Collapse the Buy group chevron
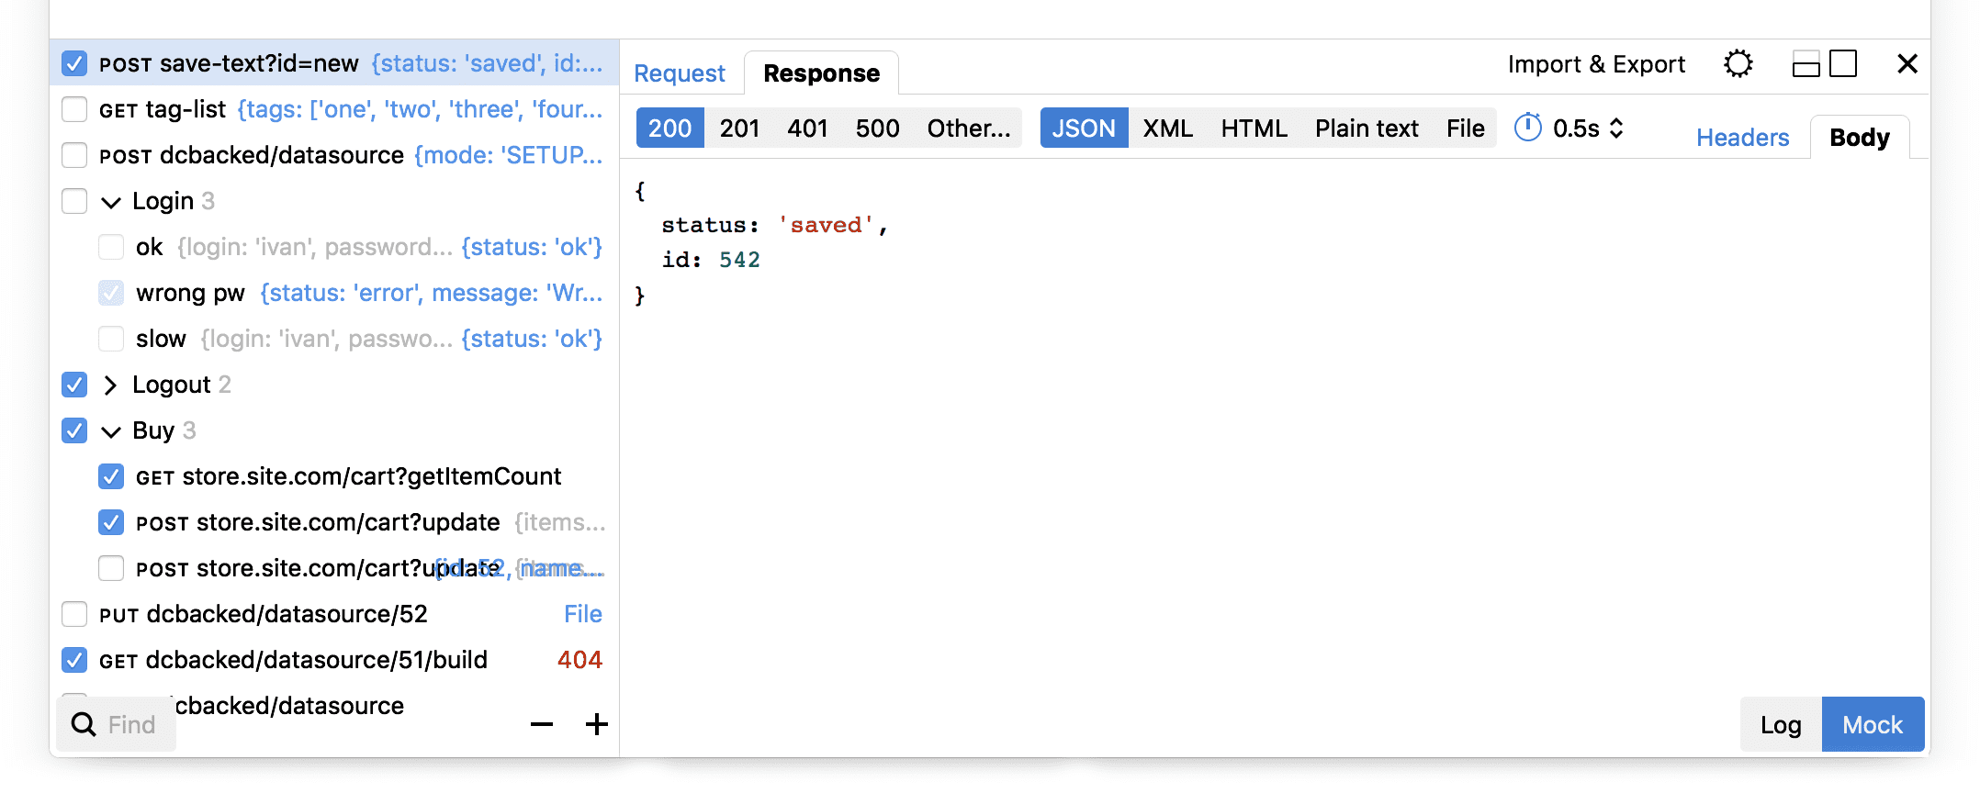This screenshot has width=1980, height=793. [x=111, y=431]
